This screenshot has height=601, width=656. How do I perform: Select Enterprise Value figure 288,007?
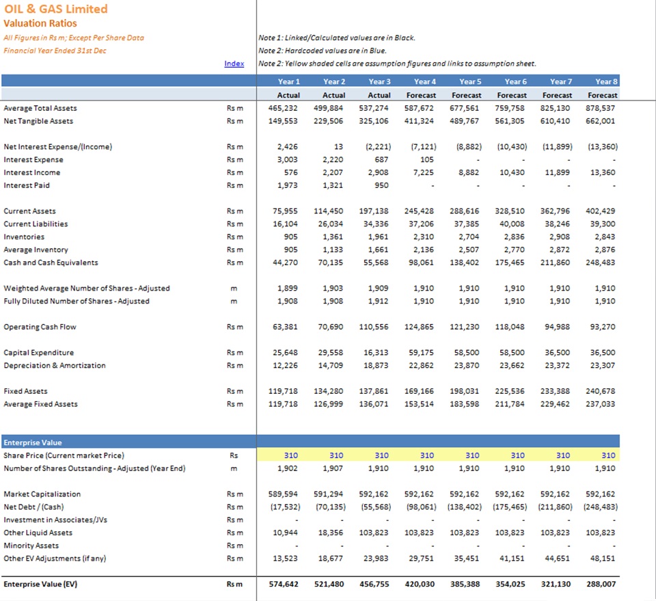point(601,585)
